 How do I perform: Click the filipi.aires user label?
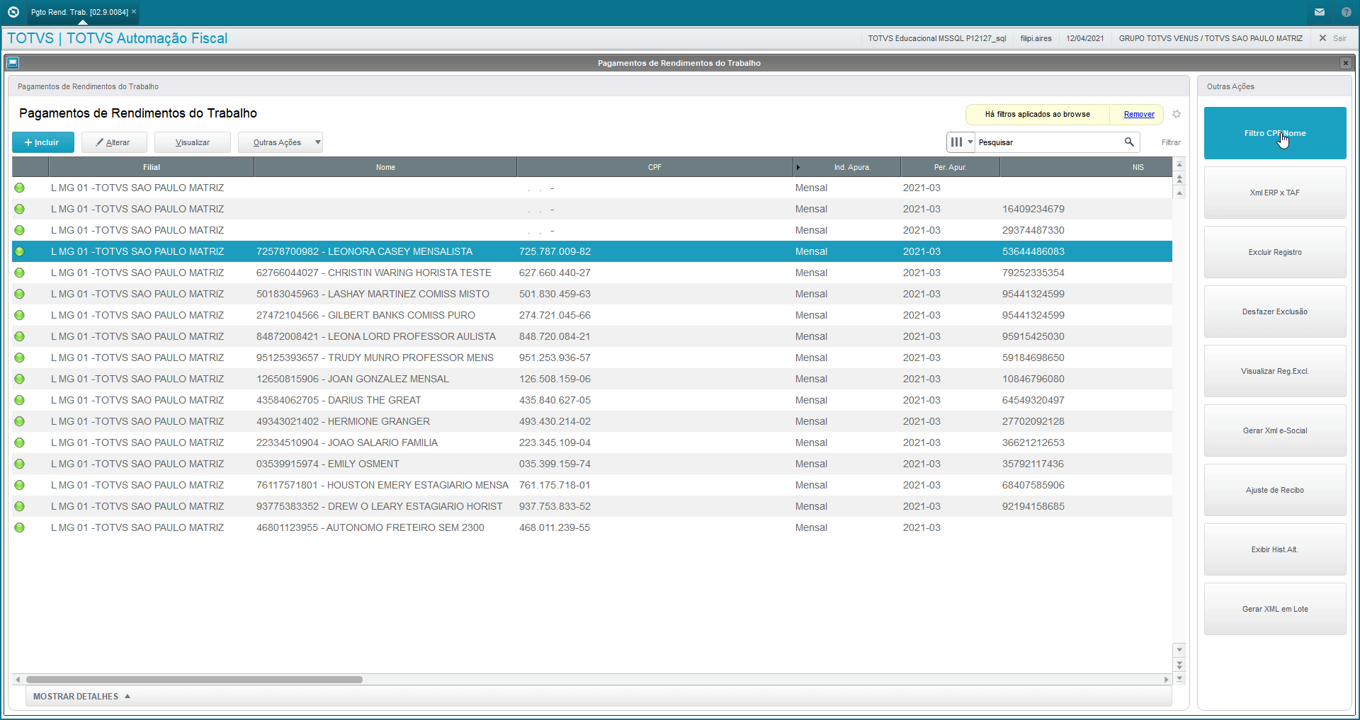click(1036, 38)
